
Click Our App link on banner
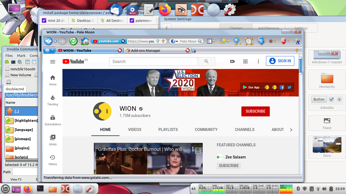[x=251, y=87]
